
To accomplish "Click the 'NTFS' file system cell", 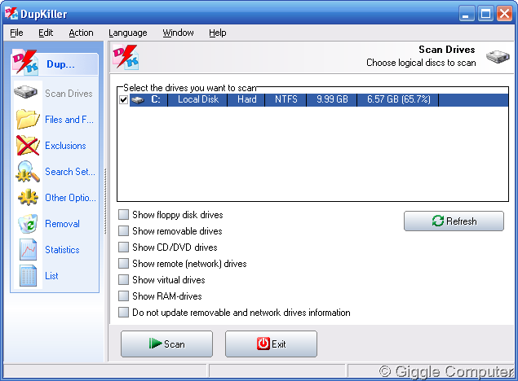I will tap(286, 99).
